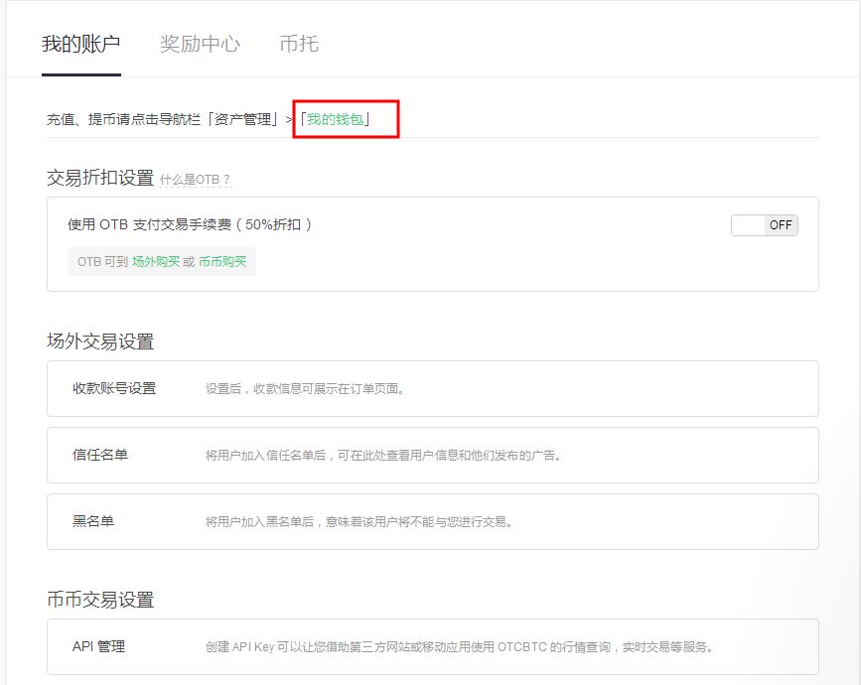Open the 黑名单 row
Viewport: 861px width, 685px height.
pyautogui.click(x=93, y=521)
